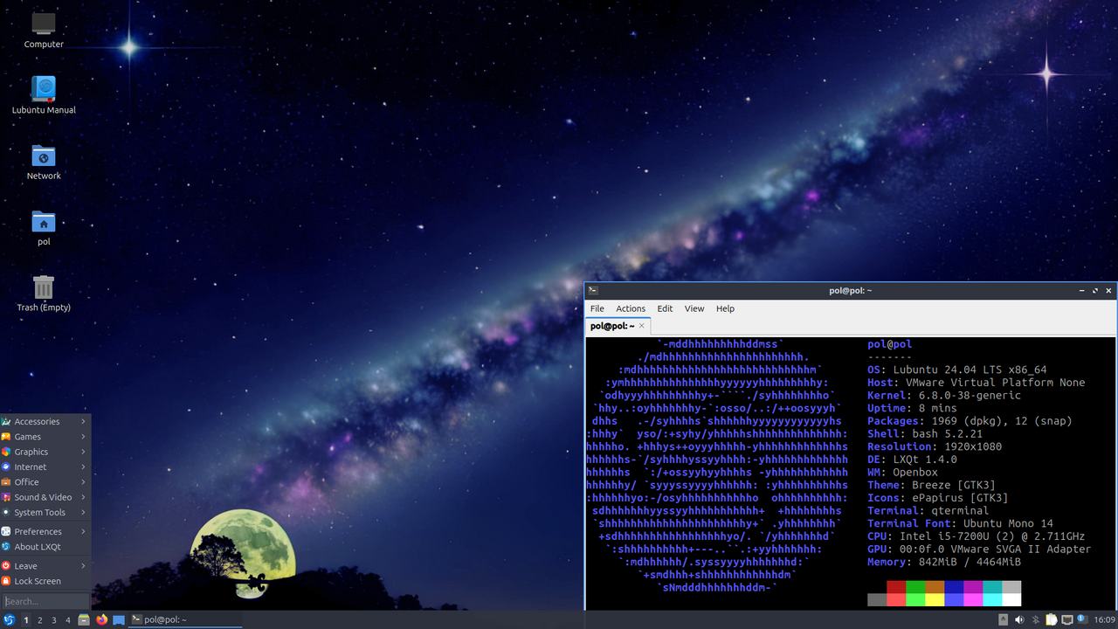Expand the Preferences submenu
Image resolution: width=1118 pixels, height=629 pixels.
(45, 531)
